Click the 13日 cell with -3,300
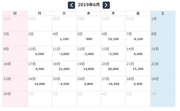The height and width of the screenshot is (111, 180). point(113,54)
